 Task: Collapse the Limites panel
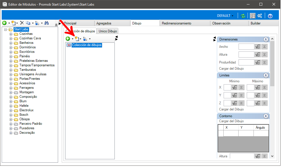coord(266,75)
